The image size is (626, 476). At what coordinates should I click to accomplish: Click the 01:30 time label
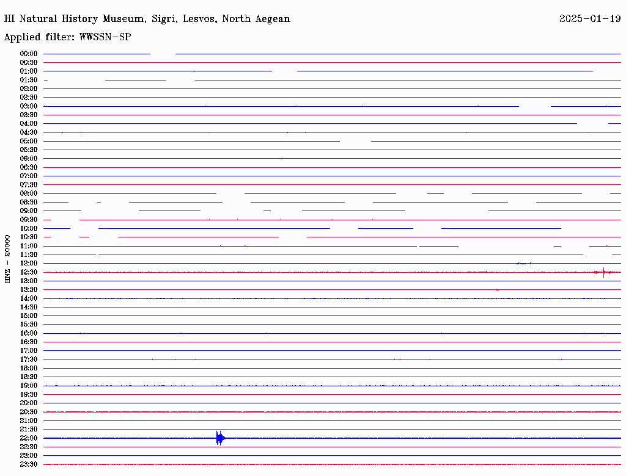pos(28,80)
